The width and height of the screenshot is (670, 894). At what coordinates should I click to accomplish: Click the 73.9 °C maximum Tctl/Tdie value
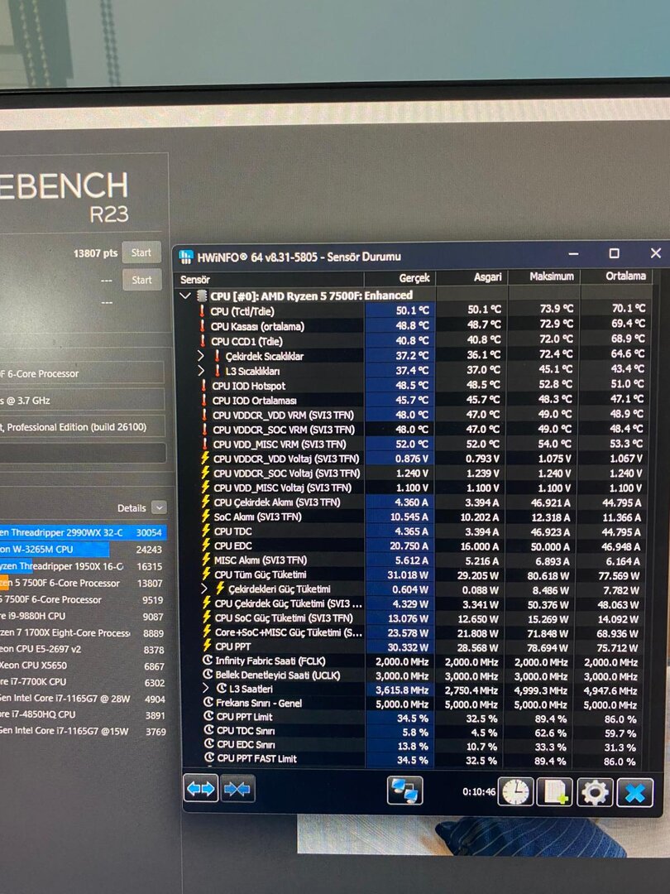click(557, 309)
